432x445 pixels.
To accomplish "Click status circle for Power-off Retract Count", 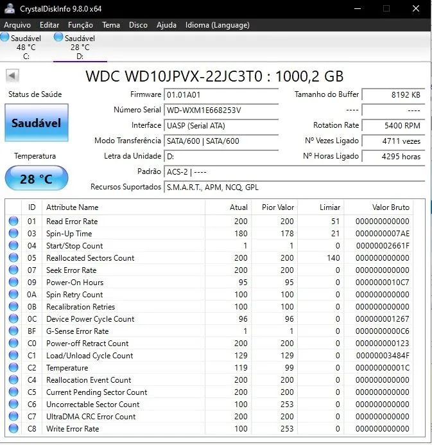I will (x=13, y=343).
